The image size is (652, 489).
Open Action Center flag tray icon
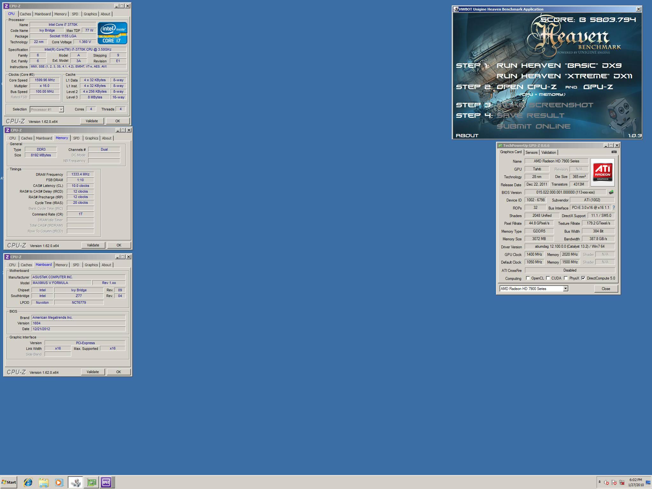(614, 483)
